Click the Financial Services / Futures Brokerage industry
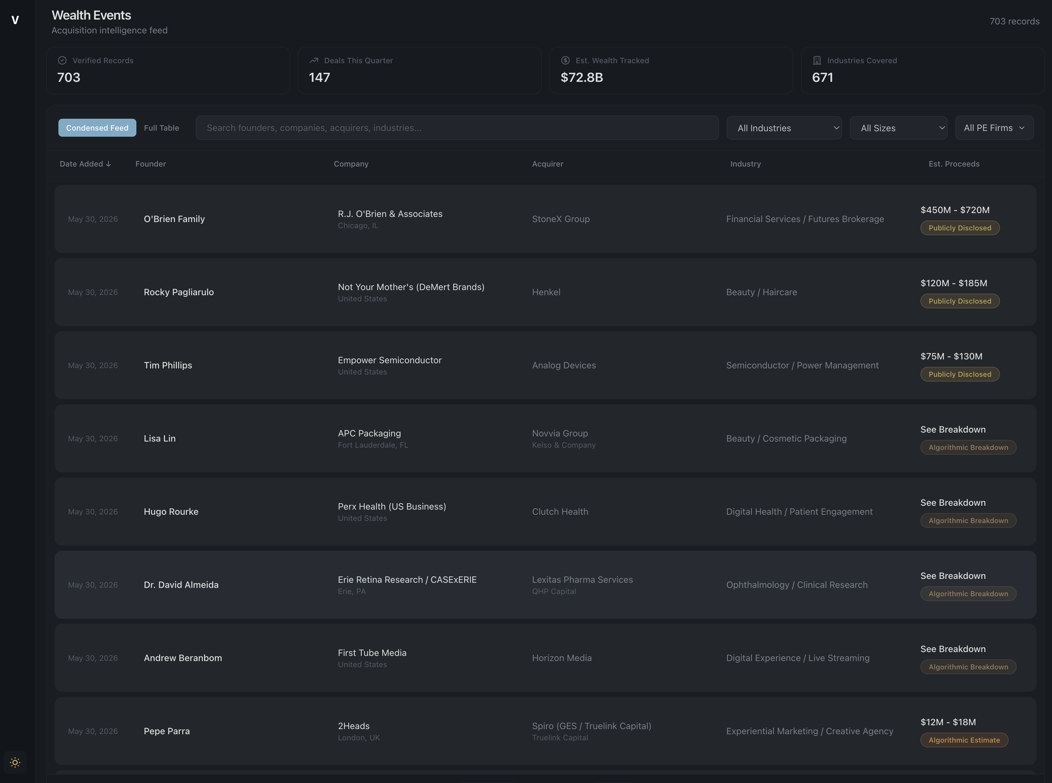The height and width of the screenshot is (783, 1052). (805, 219)
